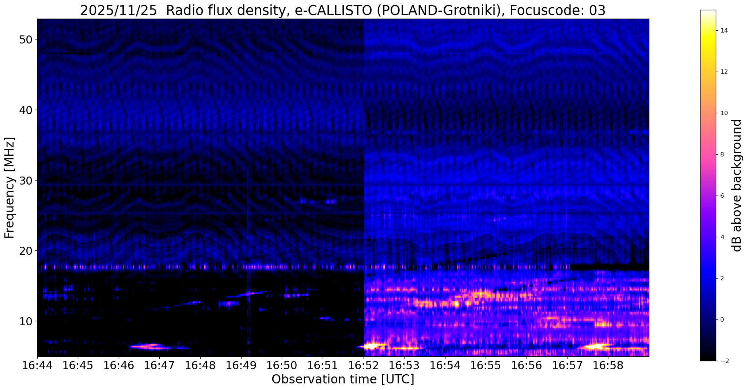Select the 16:51 time tick label
This screenshot has height=390, width=748.
tap(323, 365)
